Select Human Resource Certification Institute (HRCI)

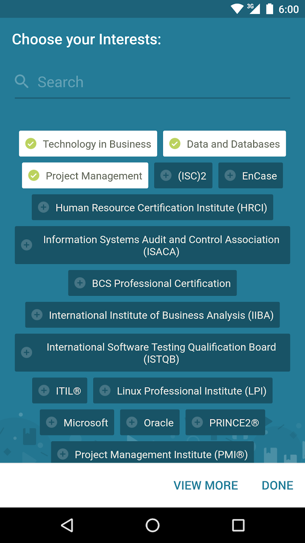(x=152, y=207)
